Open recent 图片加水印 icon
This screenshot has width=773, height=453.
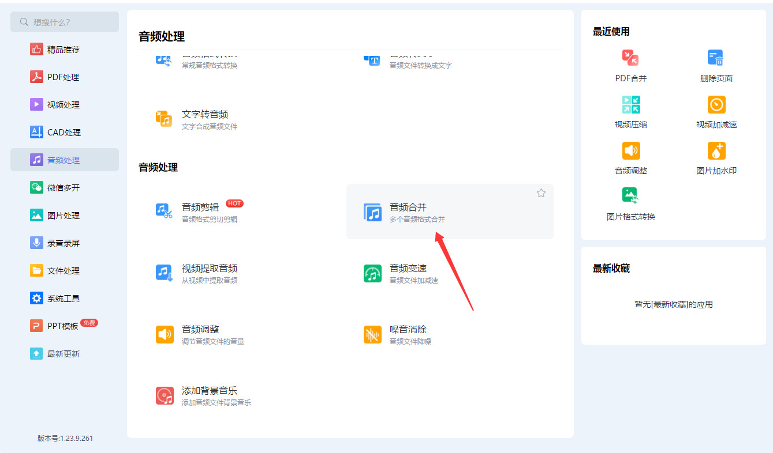tap(716, 150)
